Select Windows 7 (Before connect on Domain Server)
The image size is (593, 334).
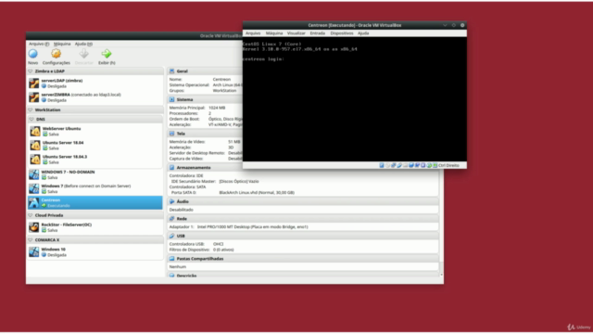point(95,188)
